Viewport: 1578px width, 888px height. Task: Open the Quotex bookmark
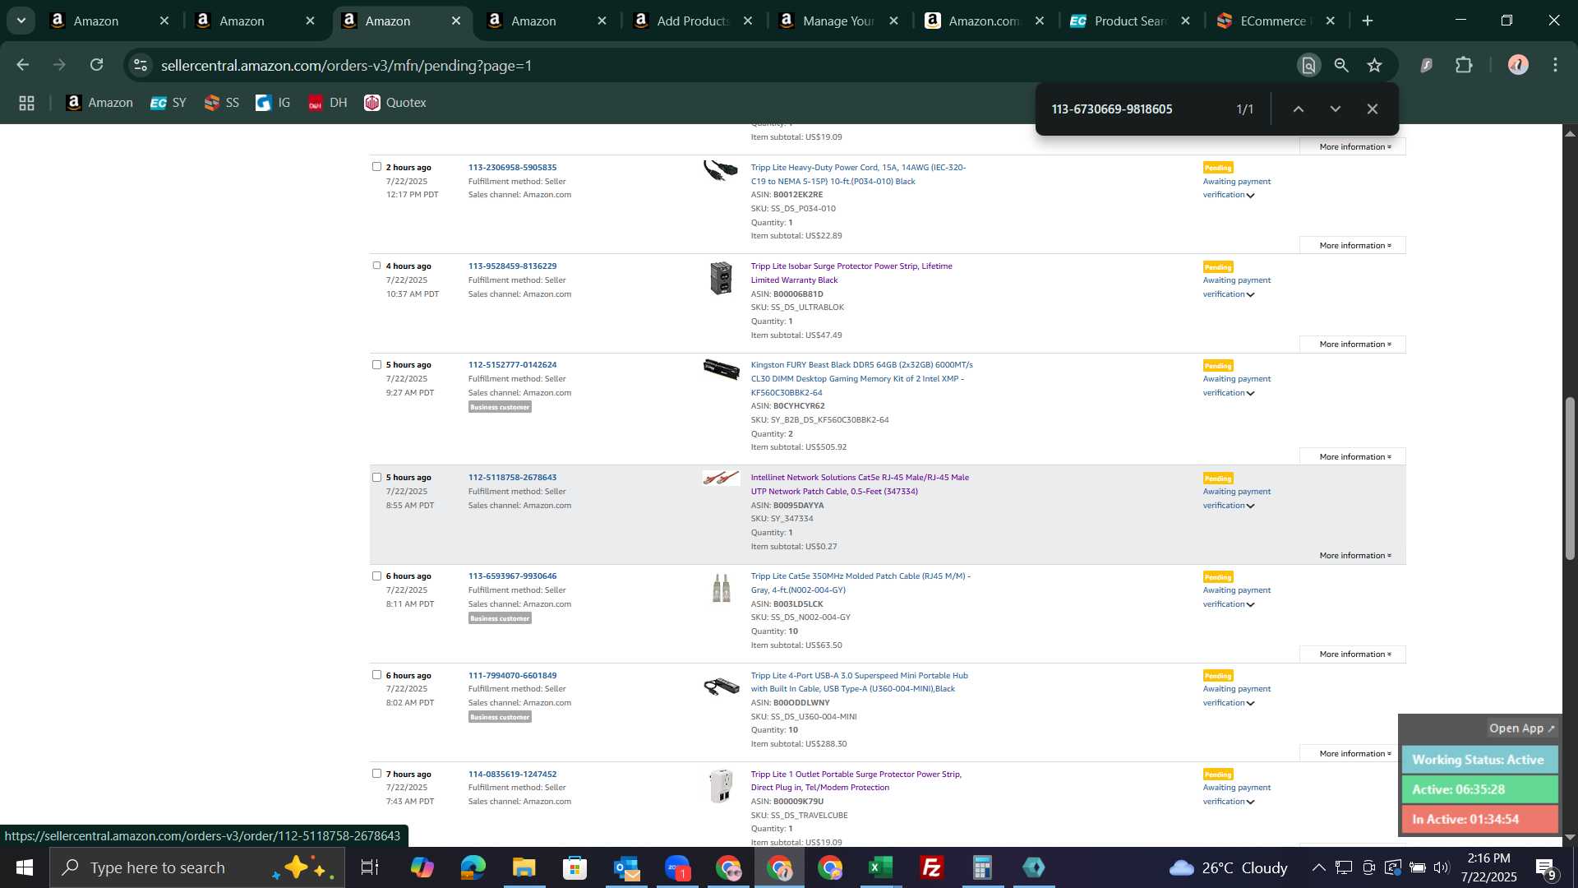pos(395,103)
